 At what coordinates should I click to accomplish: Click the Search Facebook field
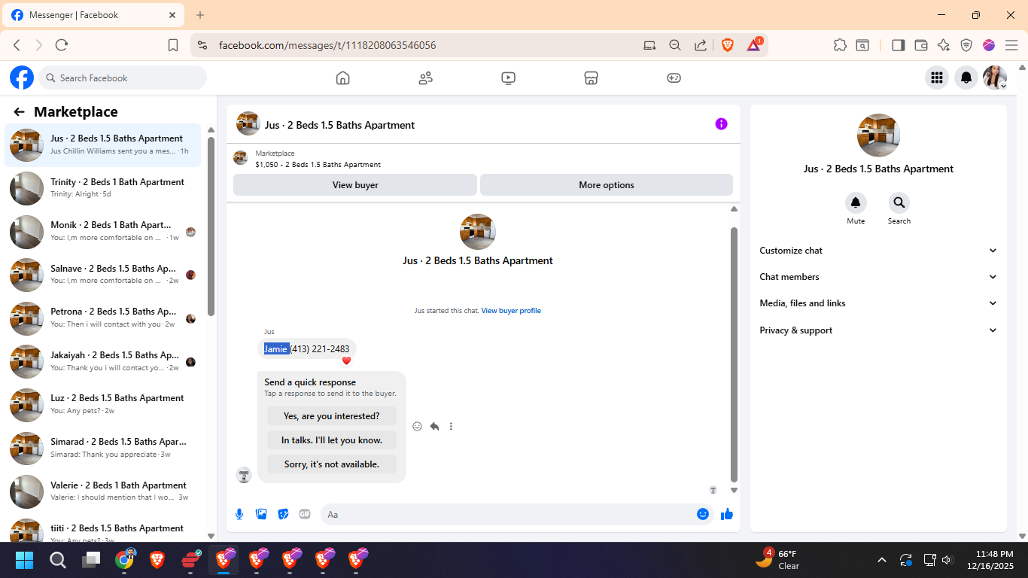tap(123, 78)
